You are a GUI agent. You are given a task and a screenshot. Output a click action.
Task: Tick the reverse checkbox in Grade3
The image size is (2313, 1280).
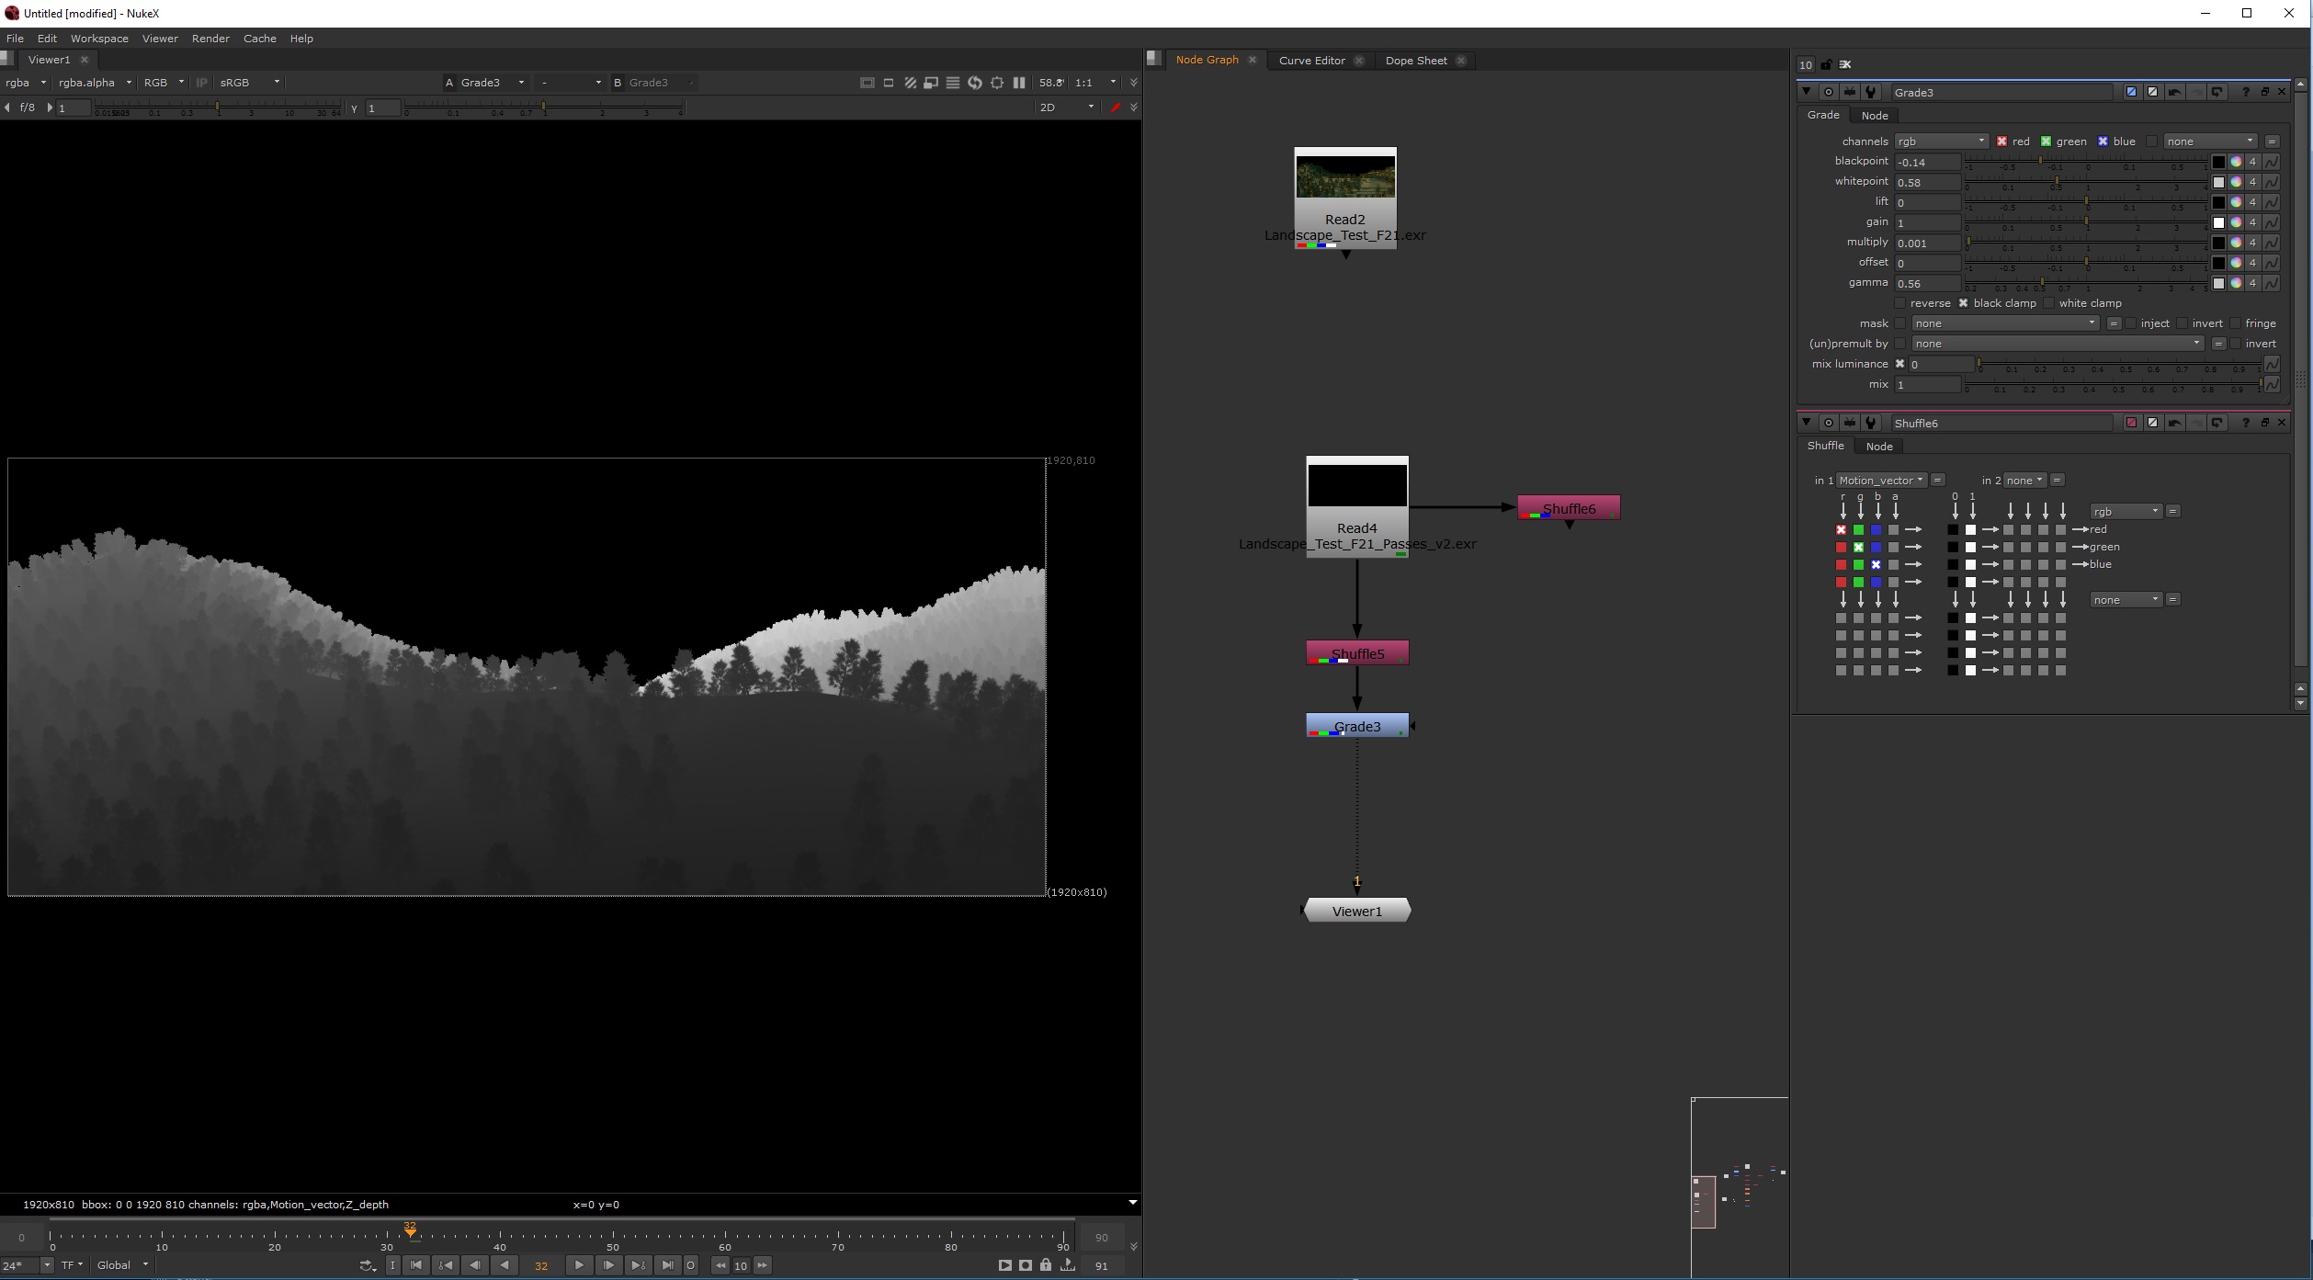click(x=1899, y=303)
